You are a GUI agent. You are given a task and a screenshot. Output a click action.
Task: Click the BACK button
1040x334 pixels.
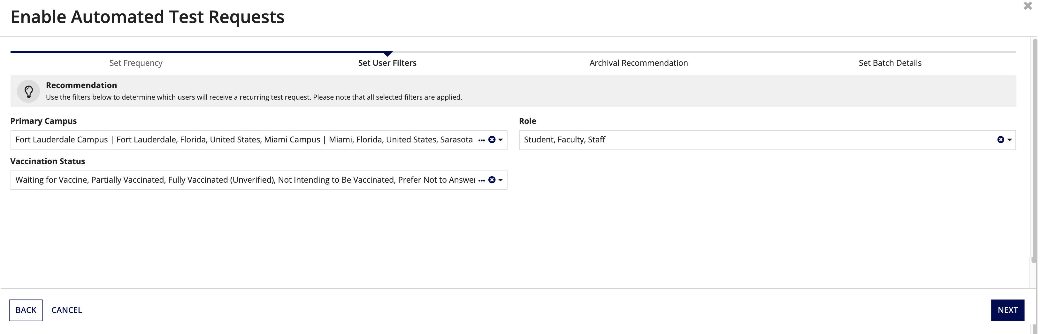(26, 310)
